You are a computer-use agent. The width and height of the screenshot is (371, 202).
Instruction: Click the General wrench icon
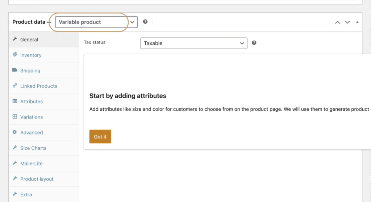click(14, 39)
